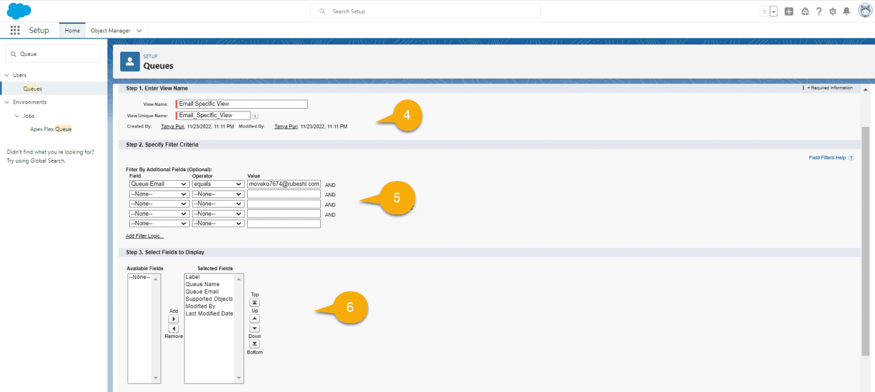Image resolution: width=875 pixels, height=392 pixels.
Task: Open the Salesforce Help menu
Action: click(819, 11)
